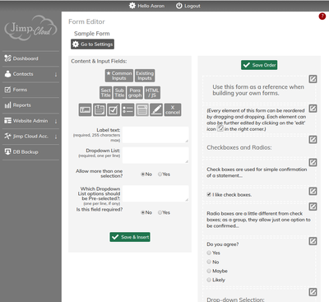The height and width of the screenshot is (302, 329).
Task: Click the Jimp Cloud Acc. tools icon
Action: [x=7, y=136]
